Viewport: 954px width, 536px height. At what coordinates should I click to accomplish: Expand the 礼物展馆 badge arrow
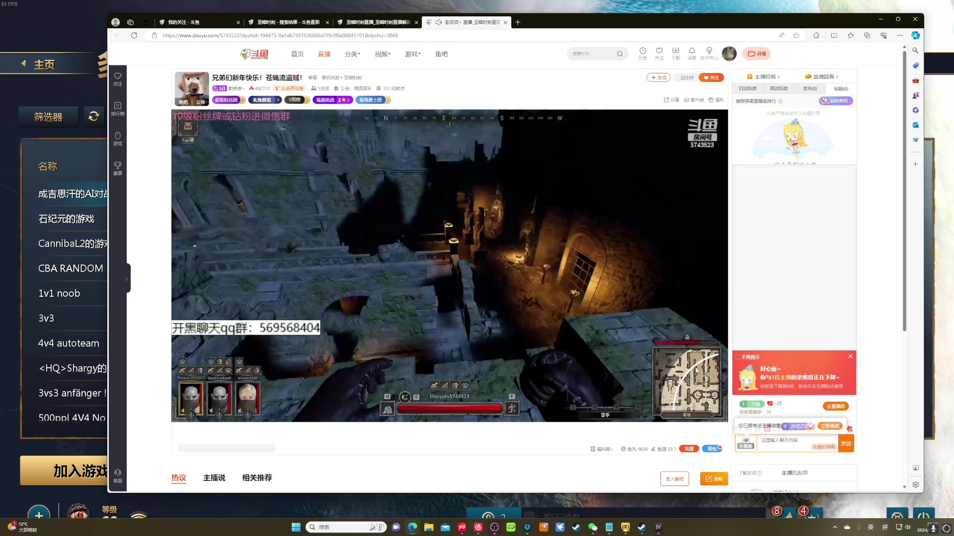coord(278,100)
